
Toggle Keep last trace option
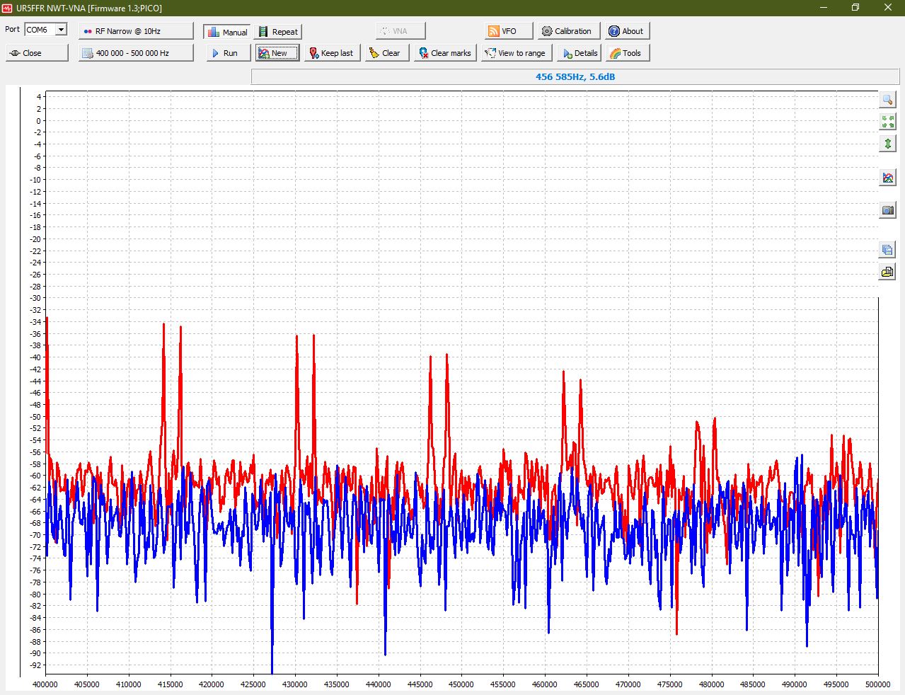tap(331, 53)
